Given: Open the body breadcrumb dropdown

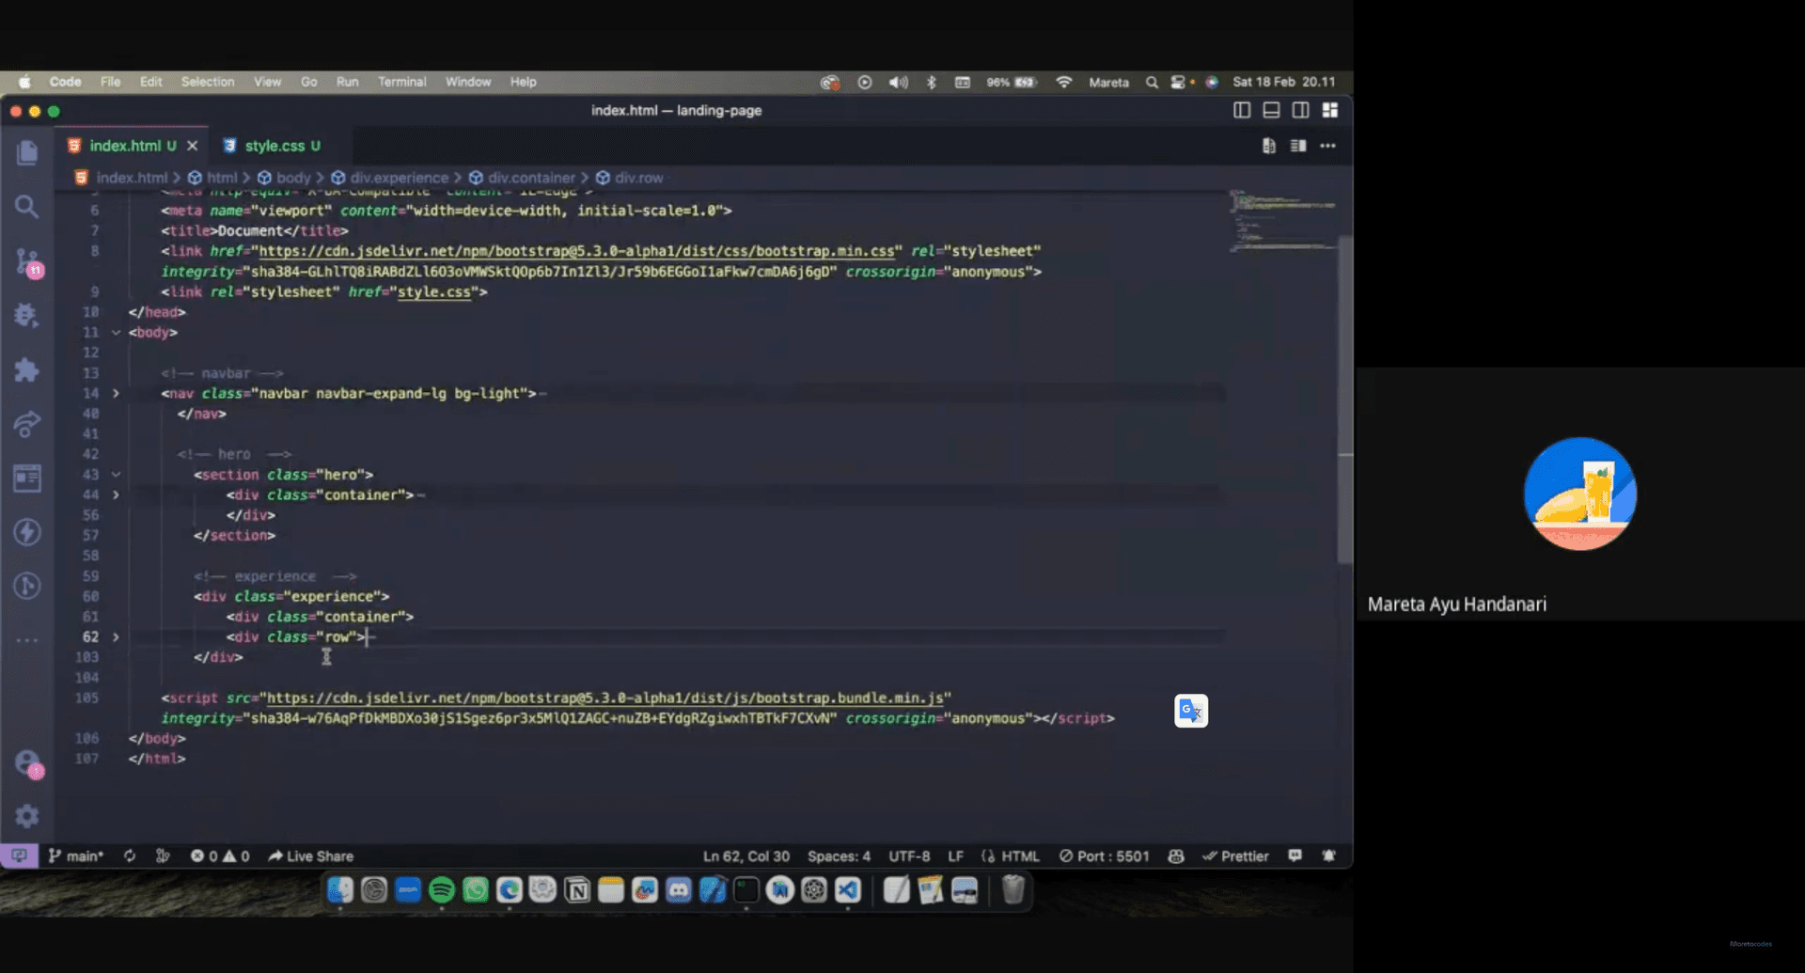Looking at the screenshot, I should [x=284, y=178].
